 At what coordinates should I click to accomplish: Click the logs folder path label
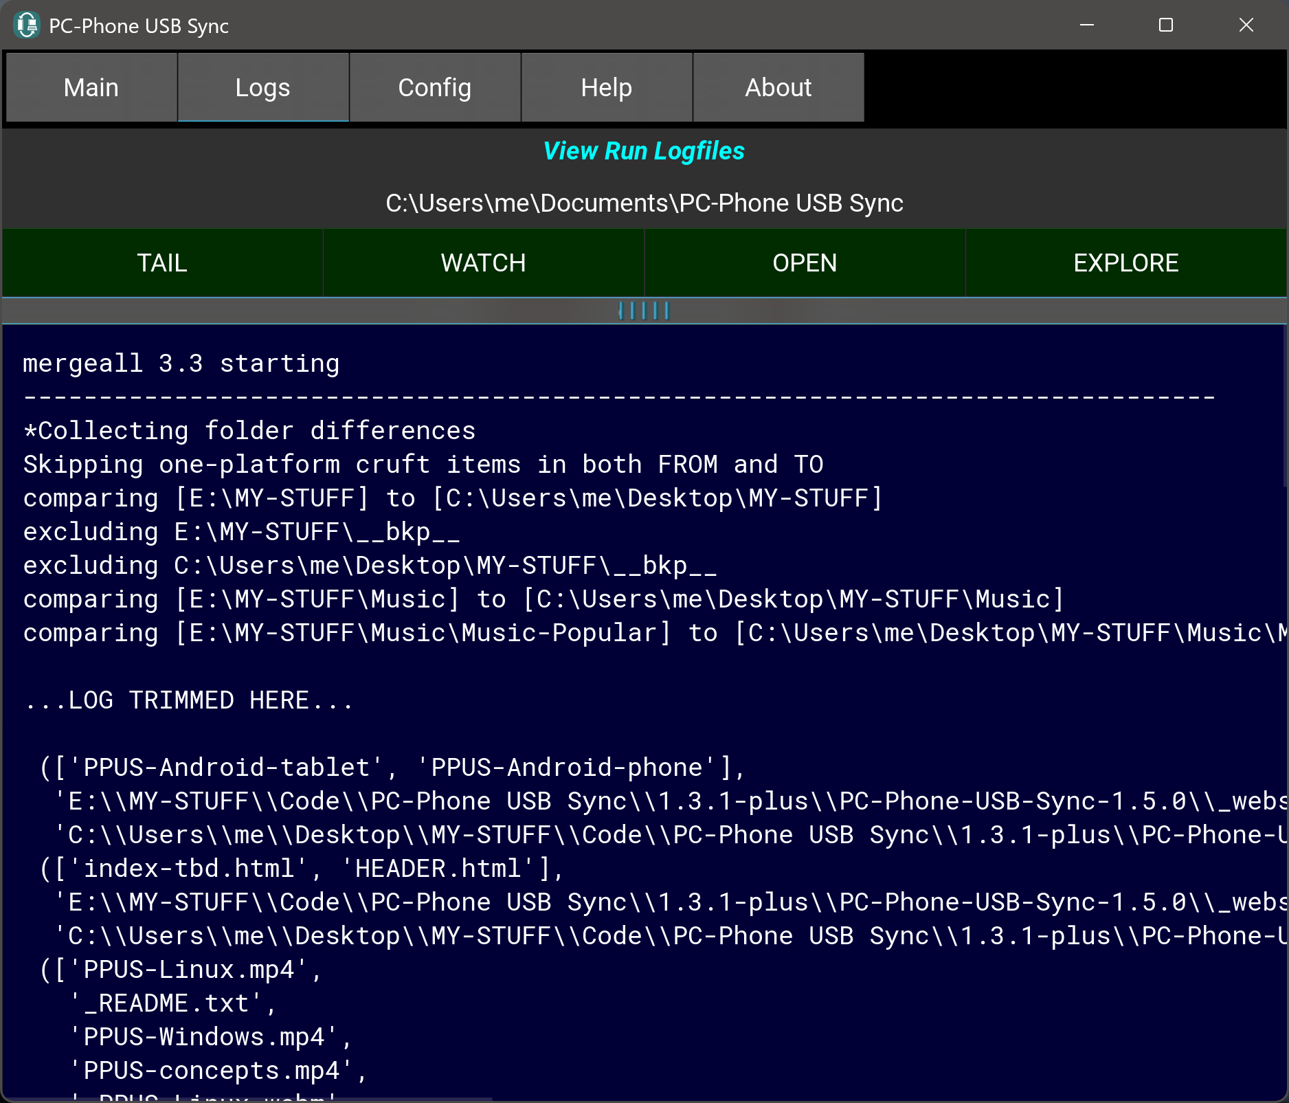click(644, 203)
